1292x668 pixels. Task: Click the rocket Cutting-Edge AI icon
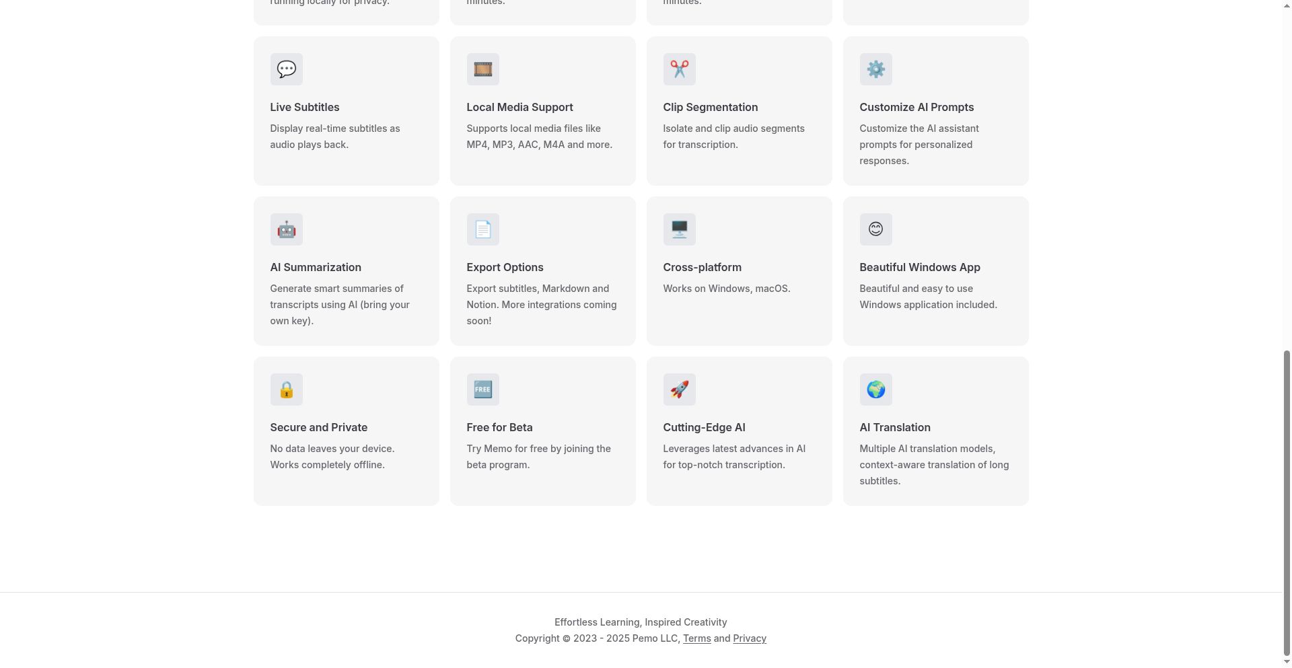pos(679,389)
